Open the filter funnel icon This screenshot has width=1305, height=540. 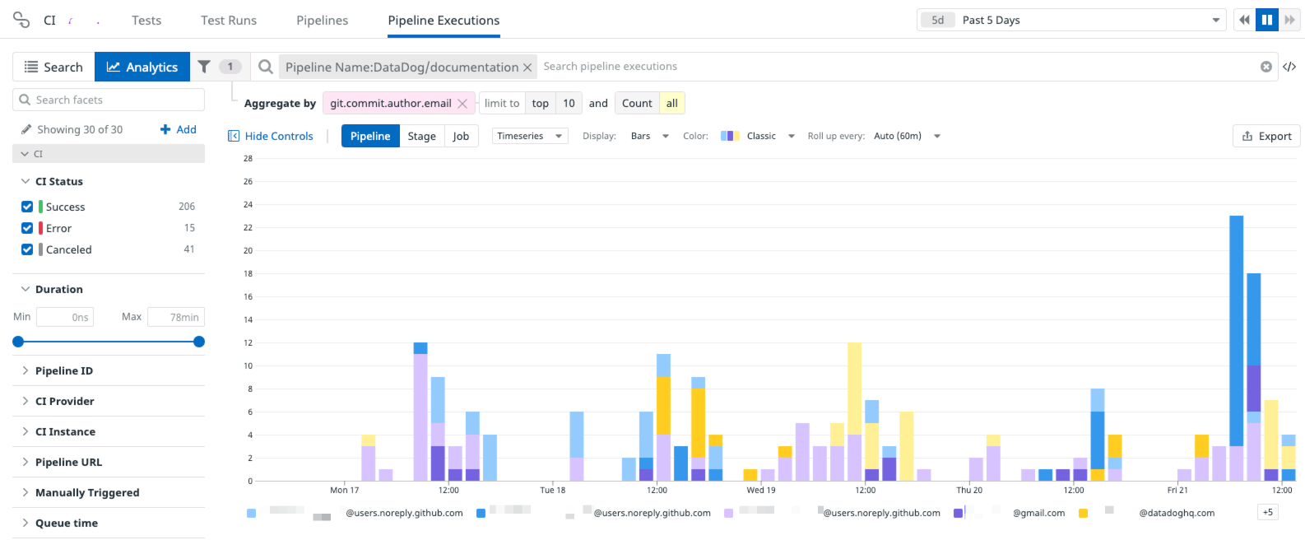204,67
